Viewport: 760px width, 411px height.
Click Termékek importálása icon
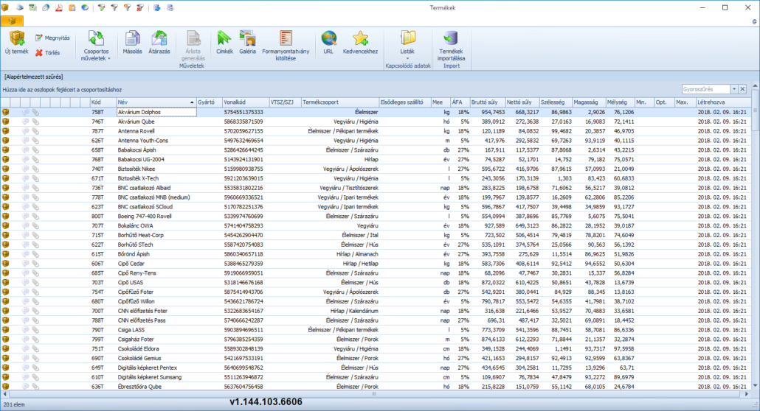pyautogui.click(x=451, y=39)
